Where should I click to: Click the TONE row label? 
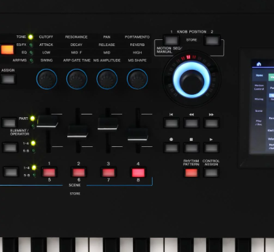21,37
